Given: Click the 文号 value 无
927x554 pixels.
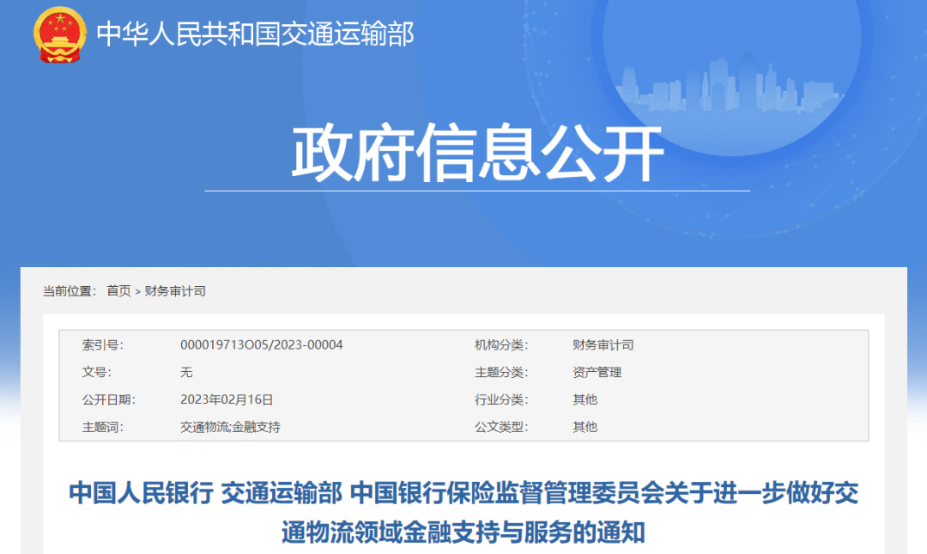Looking at the screenshot, I should click(186, 372).
